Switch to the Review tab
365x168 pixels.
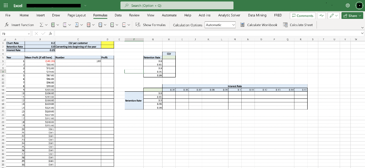134,15
